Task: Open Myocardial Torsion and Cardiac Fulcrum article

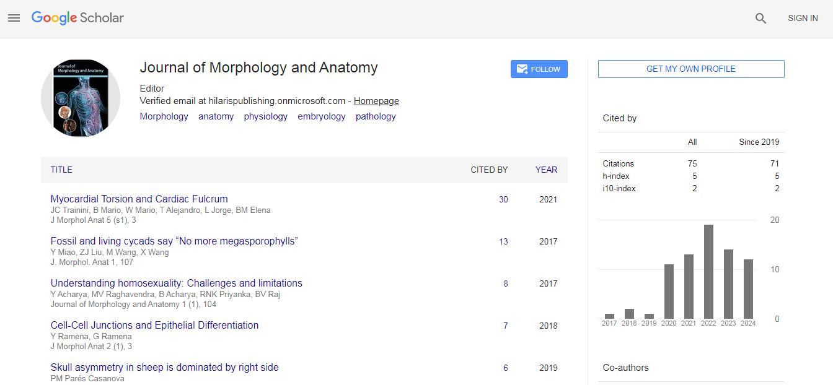Action: pyautogui.click(x=139, y=199)
